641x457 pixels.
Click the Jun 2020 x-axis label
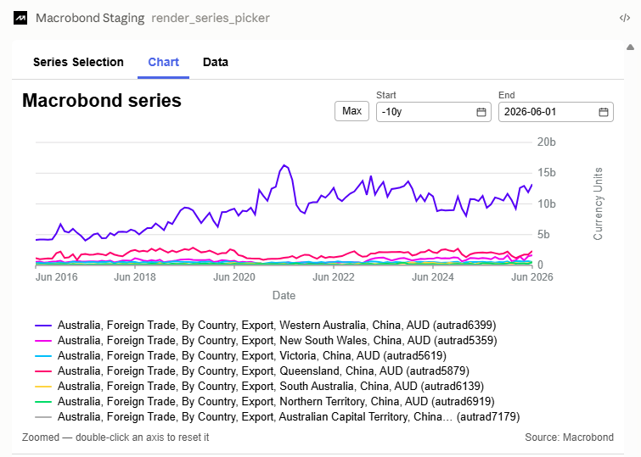pyautogui.click(x=234, y=277)
